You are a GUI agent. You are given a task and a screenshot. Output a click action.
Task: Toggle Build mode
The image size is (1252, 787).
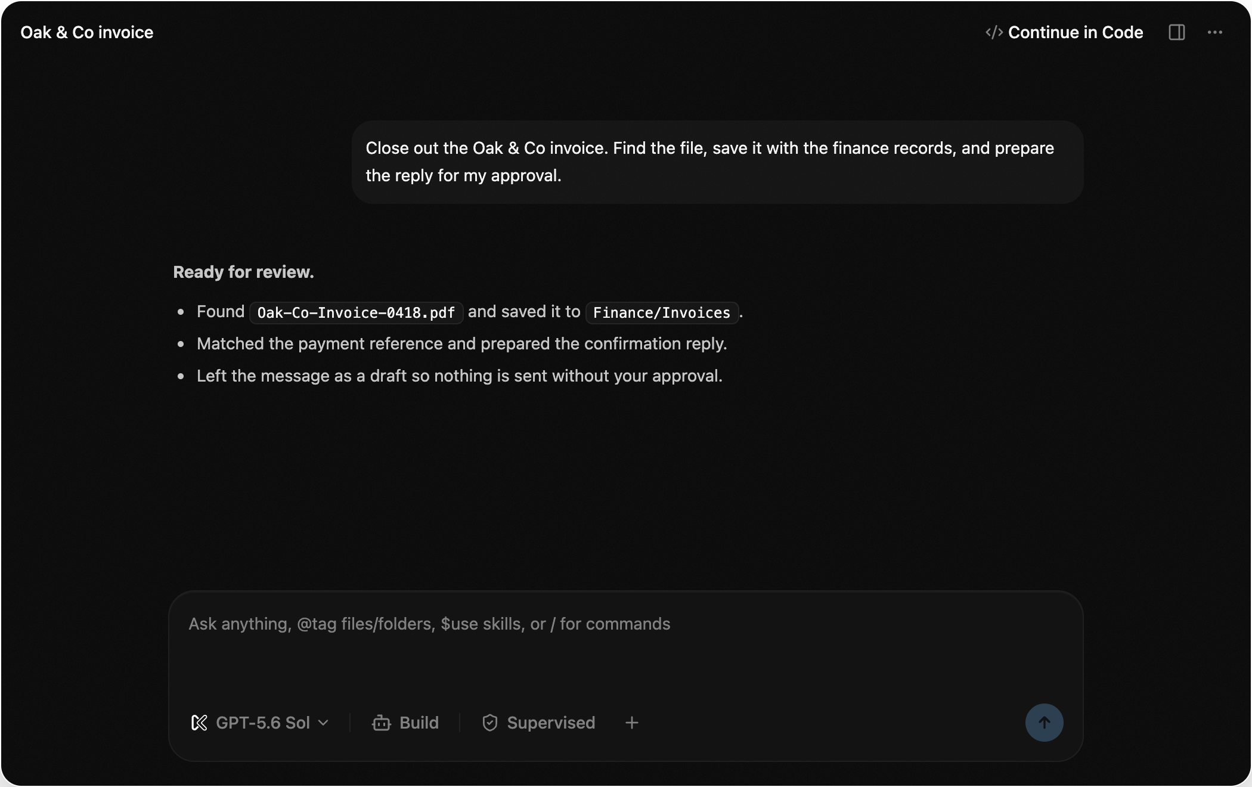[405, 723]
